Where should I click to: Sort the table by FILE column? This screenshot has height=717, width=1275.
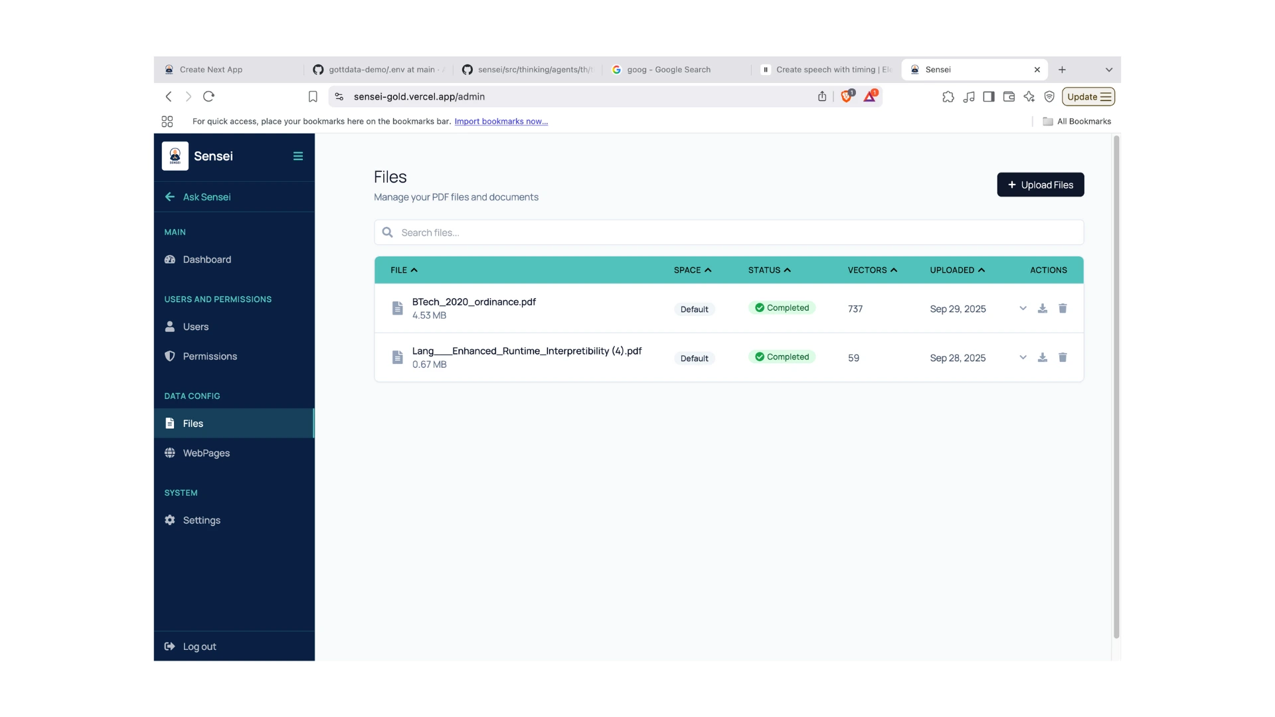click(x=404, y=270)
